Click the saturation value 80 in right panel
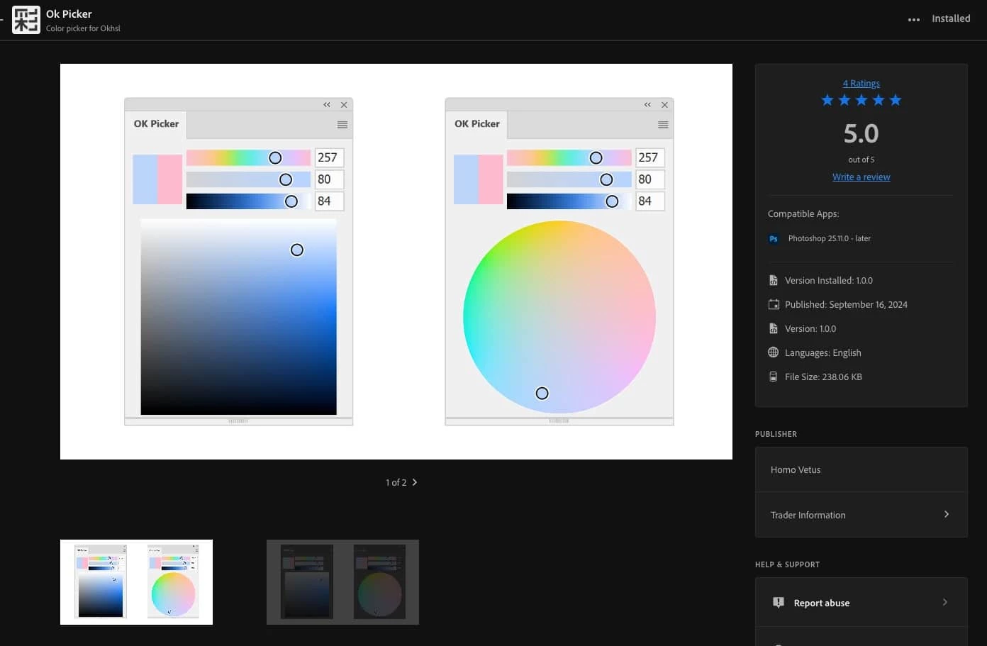Viewport: 987px width, 646px height. [x=649, y=179]
